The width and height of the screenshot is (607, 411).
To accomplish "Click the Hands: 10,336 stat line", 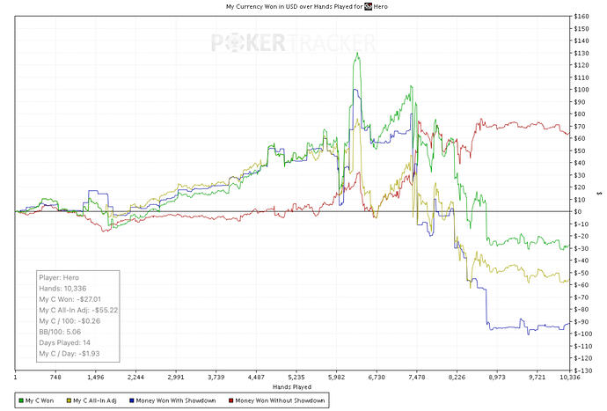I will [x=62, y=289].
